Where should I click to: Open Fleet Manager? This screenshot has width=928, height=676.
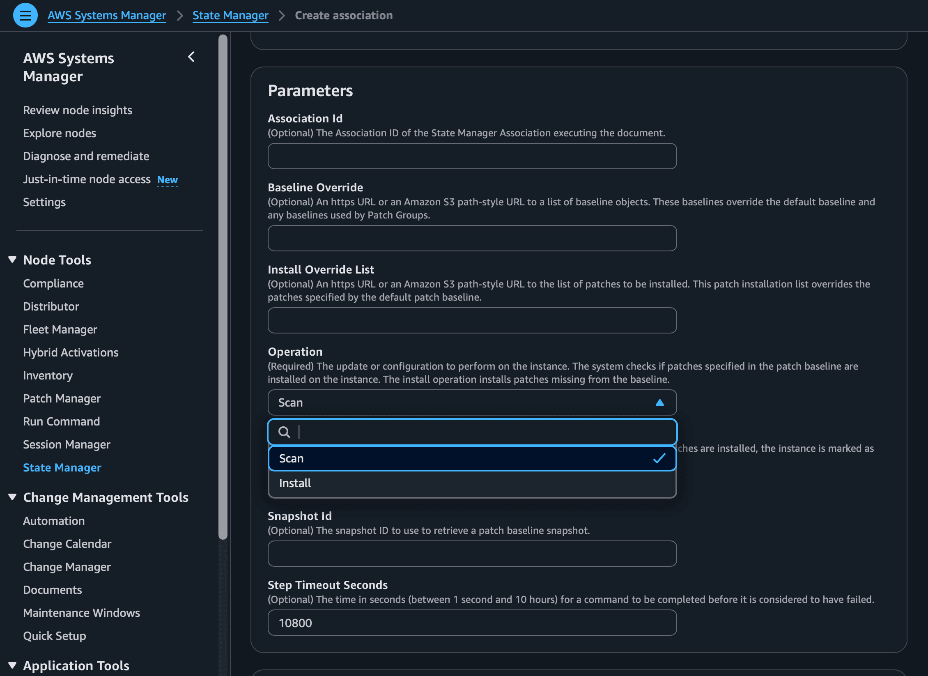pyautogui.click(x=60, y=329)
